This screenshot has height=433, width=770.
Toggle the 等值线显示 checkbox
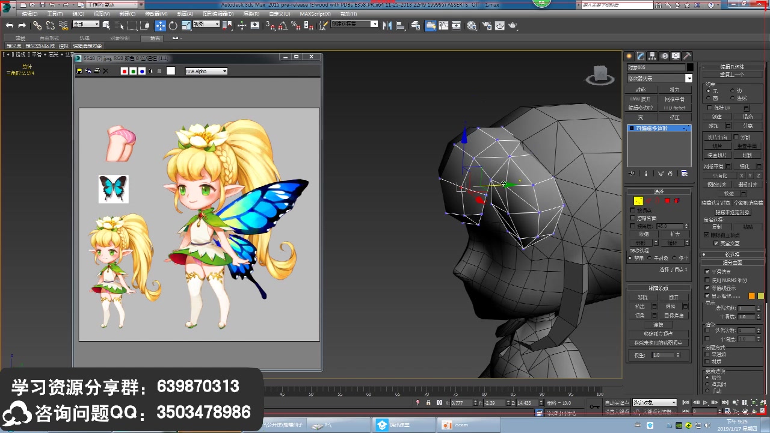tap(707, 287)
